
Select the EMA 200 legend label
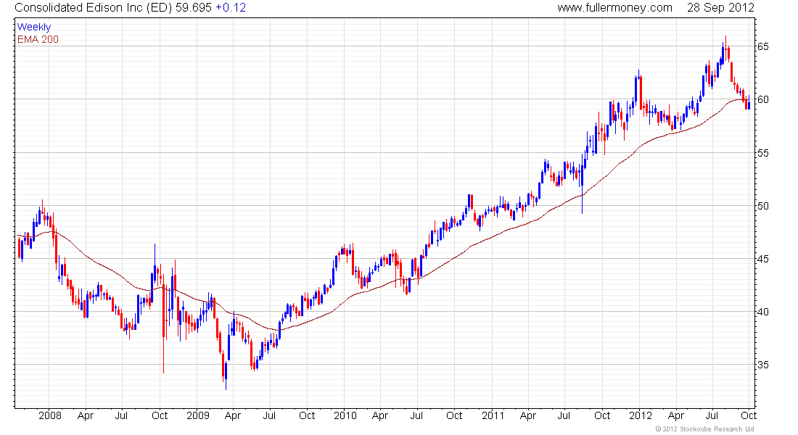[x=38, y=40]
